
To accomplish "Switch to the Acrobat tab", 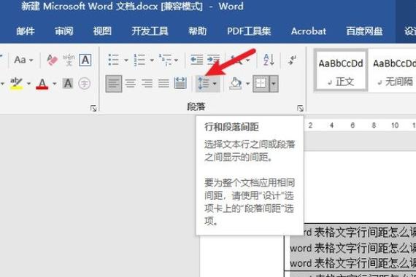I will click(309, 31).
